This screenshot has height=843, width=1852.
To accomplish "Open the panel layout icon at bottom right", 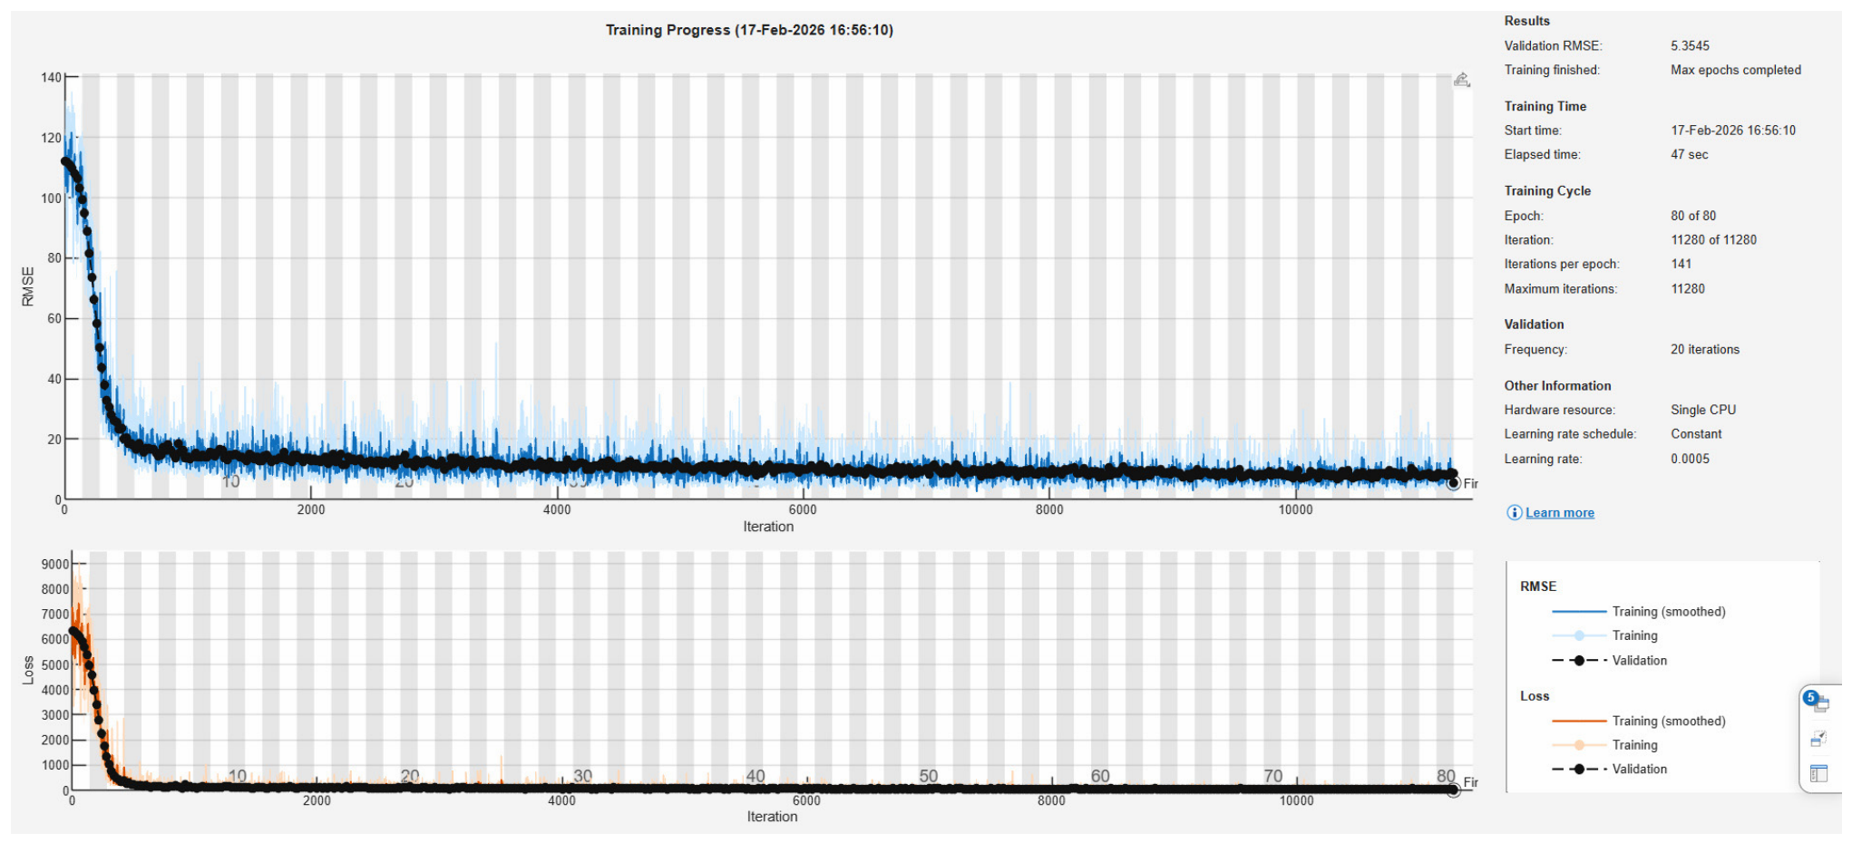I will pos(1818,773).
